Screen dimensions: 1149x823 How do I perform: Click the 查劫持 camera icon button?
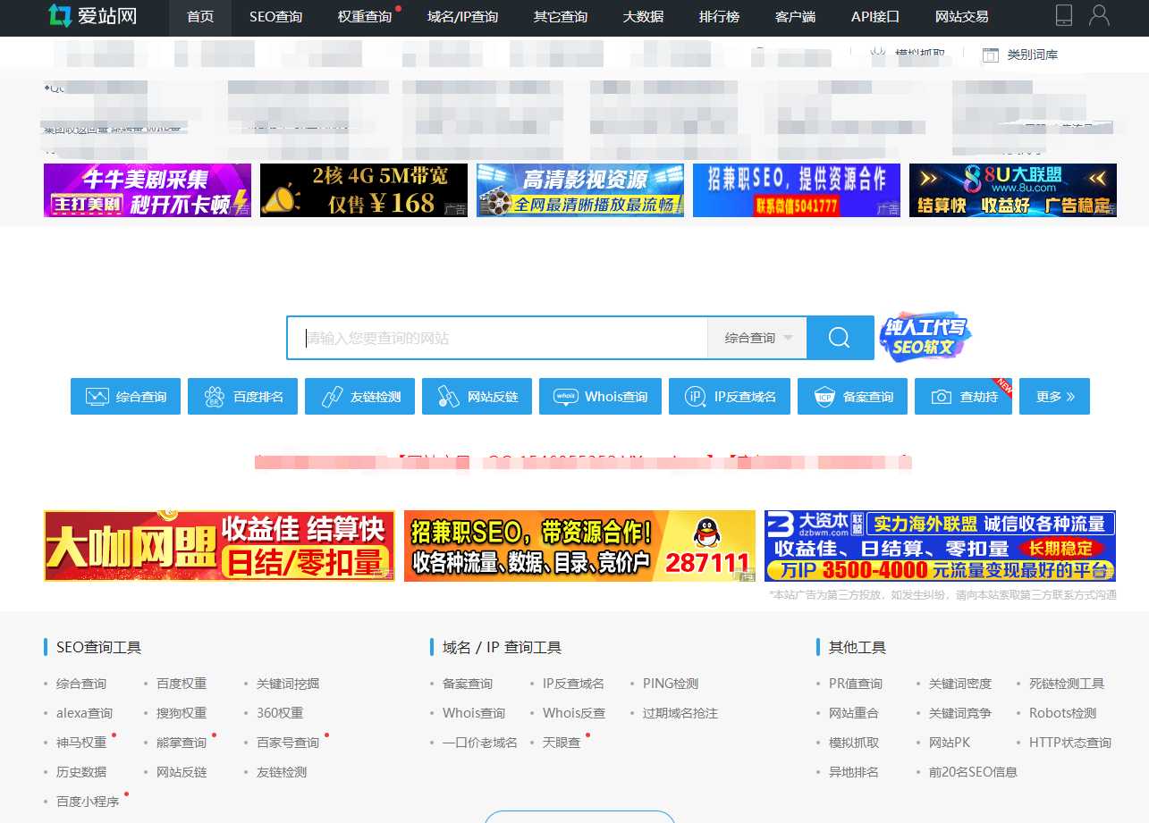(x=963, y=397)
